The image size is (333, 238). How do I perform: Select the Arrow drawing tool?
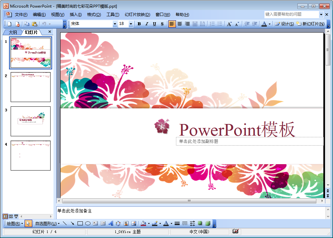[x=73, y=223]
